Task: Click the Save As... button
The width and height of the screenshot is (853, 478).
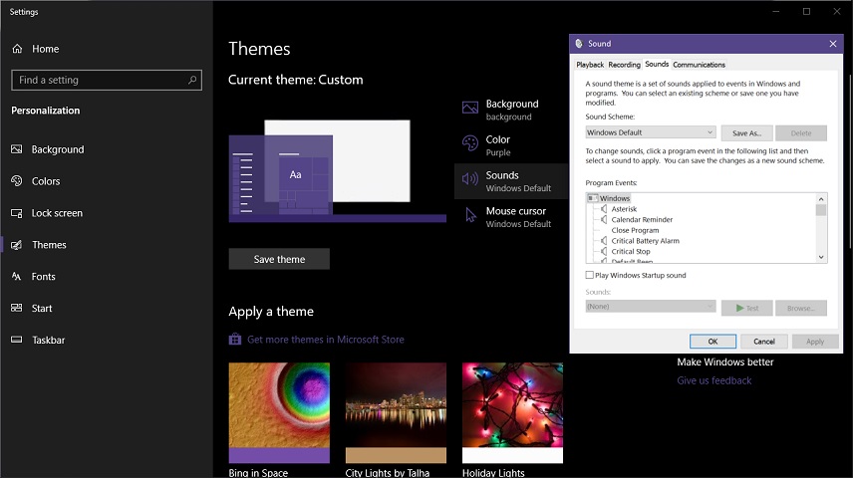Action: 747,133
